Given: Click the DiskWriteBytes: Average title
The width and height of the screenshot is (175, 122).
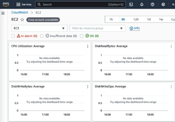Looking at the screenshot, I should coord(28,87).
